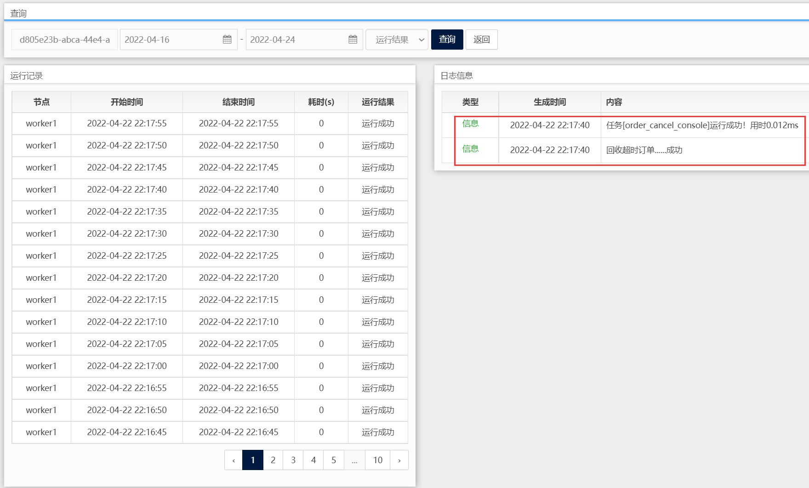809x488 pixels.
Task: Focus the task ID field d805e23b-abca-44e4-a
Action: click(x=64, y=40)
